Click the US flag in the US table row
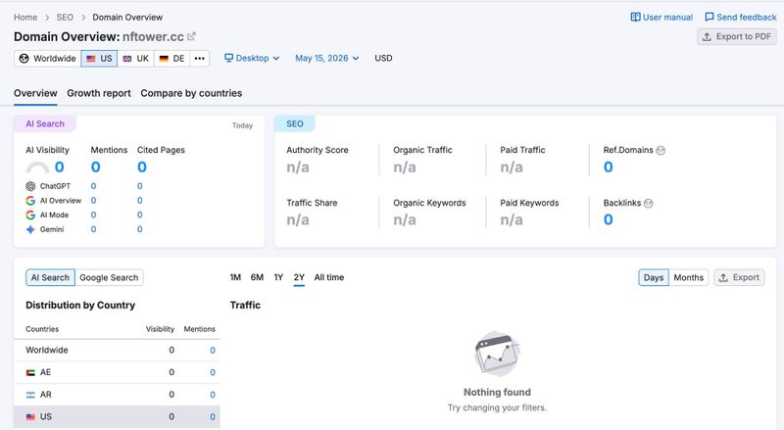Viewport: 784px width, 430px height. pos(30,416)
